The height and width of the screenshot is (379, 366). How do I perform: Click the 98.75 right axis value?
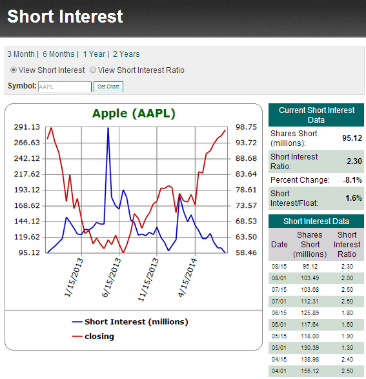coord(246,127)
